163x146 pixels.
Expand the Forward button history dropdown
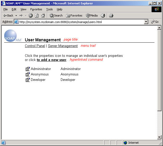point(26,16)
